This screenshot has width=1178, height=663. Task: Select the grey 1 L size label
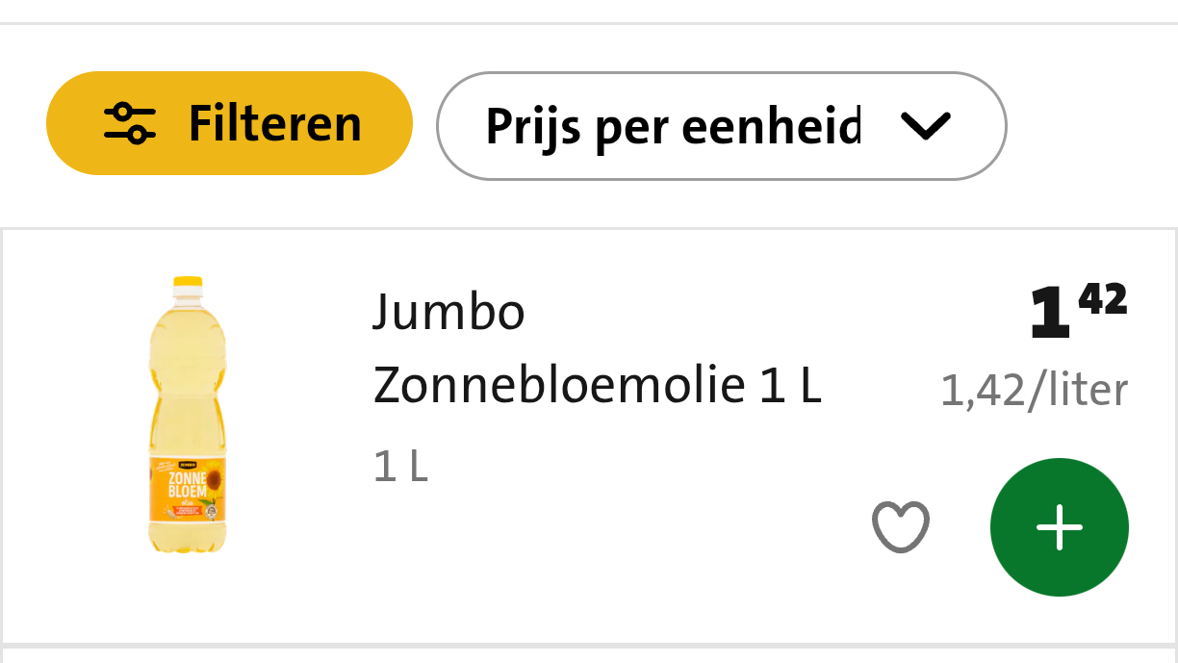coord(400,467)
